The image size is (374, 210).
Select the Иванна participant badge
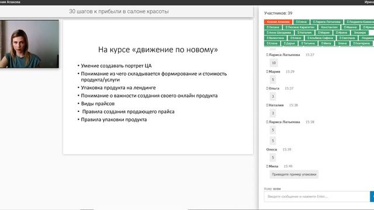click(x=351, y=27)
